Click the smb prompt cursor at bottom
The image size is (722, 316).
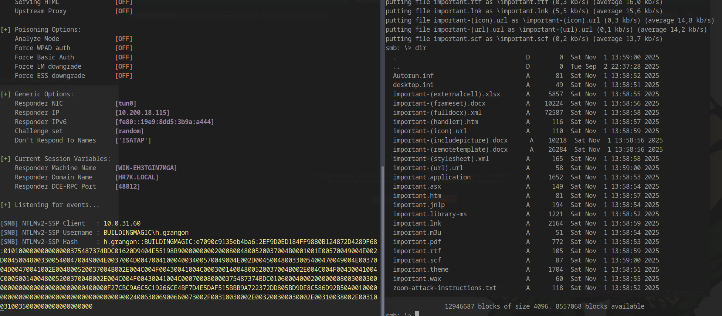pyautogui.click(x=417, y=314)
